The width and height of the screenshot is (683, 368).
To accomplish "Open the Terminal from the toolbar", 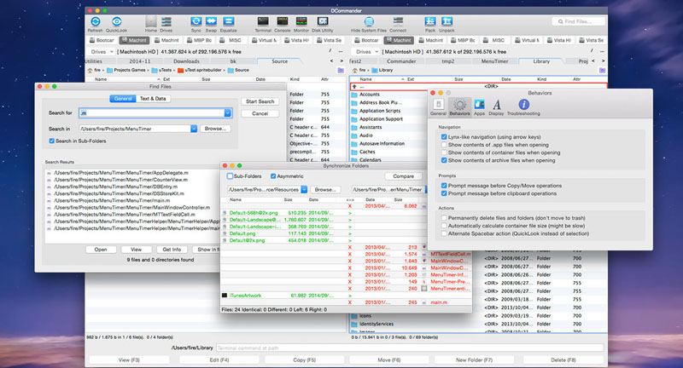I will pyautogui.click(x=264, y=21).
